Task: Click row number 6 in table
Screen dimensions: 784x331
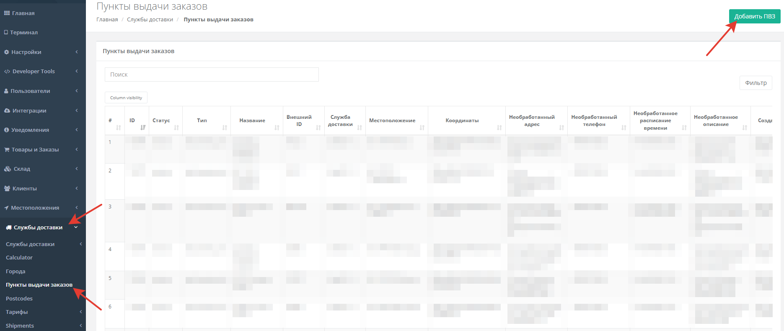Action: (x=110, y=307)
